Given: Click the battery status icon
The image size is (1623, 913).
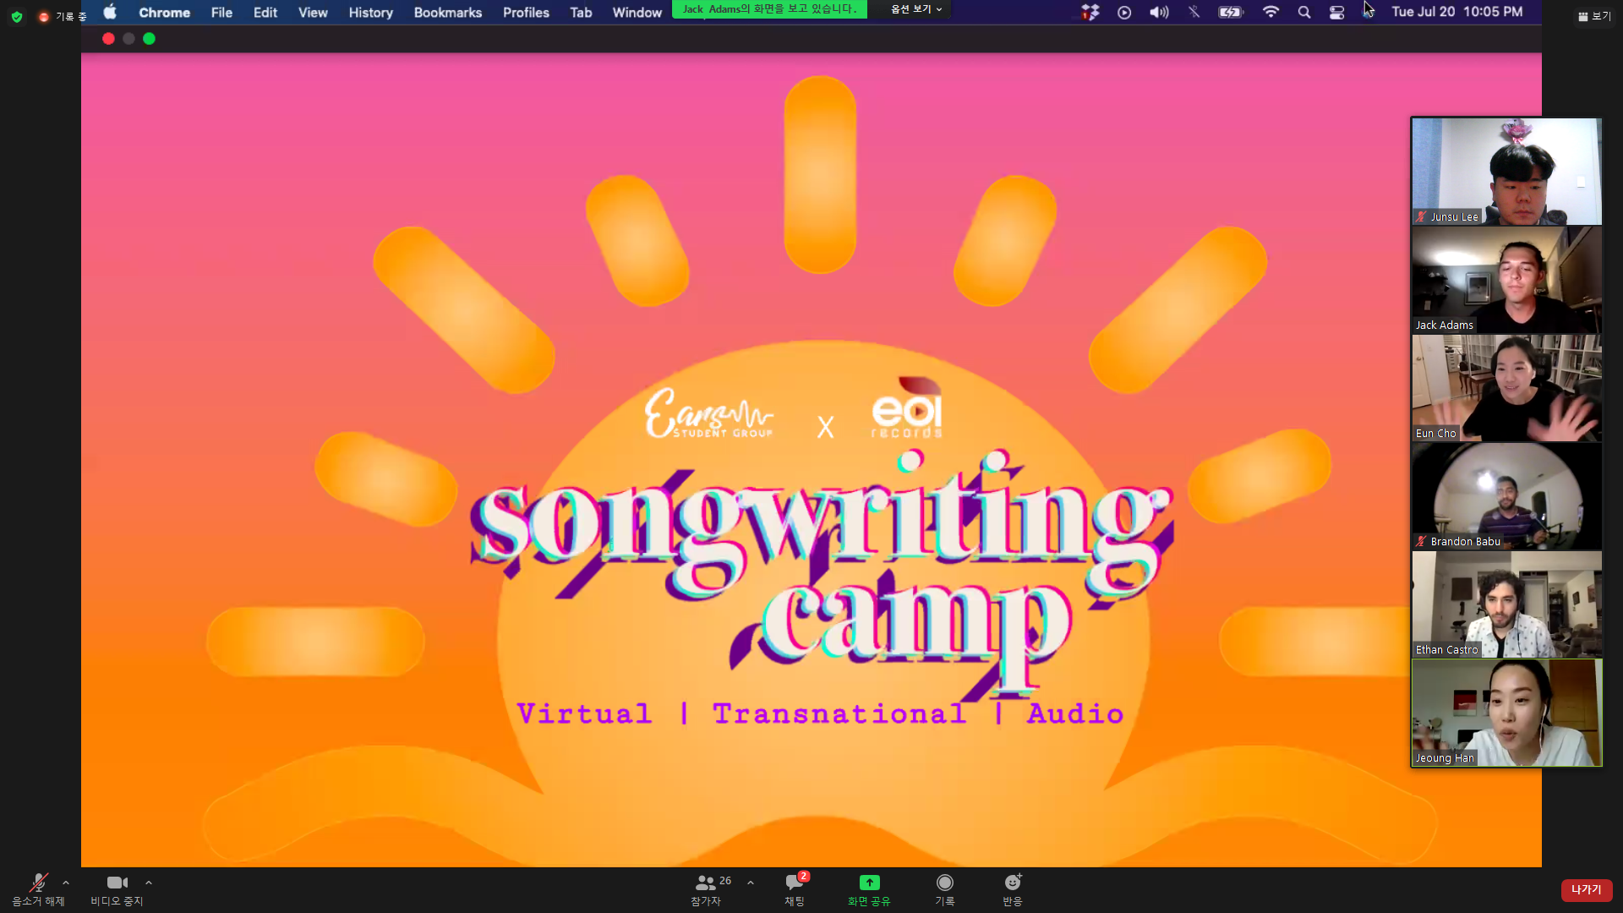Looking at the screenshot, I should coord(1231,13).
